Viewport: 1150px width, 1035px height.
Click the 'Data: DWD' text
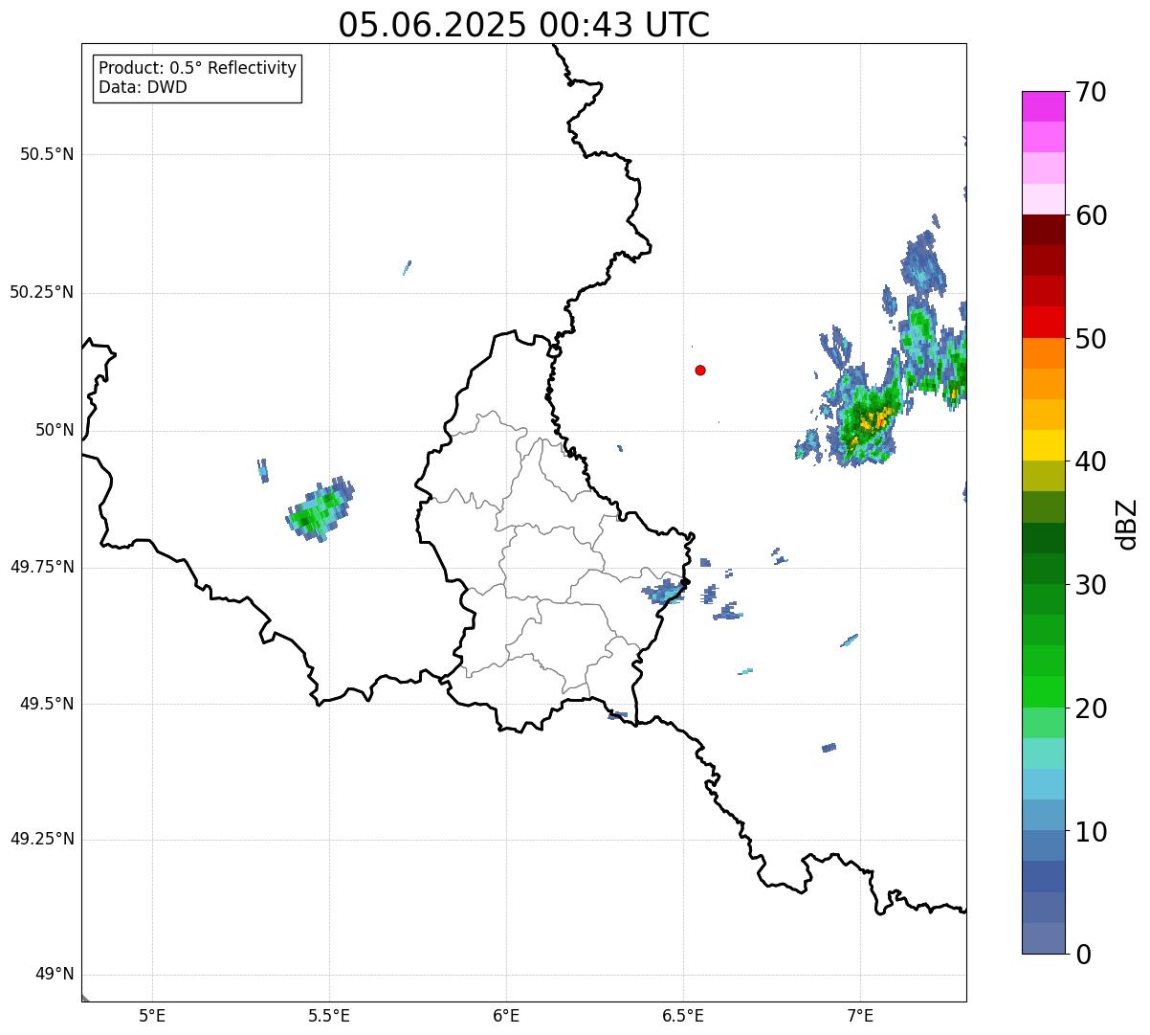point(144,87)
